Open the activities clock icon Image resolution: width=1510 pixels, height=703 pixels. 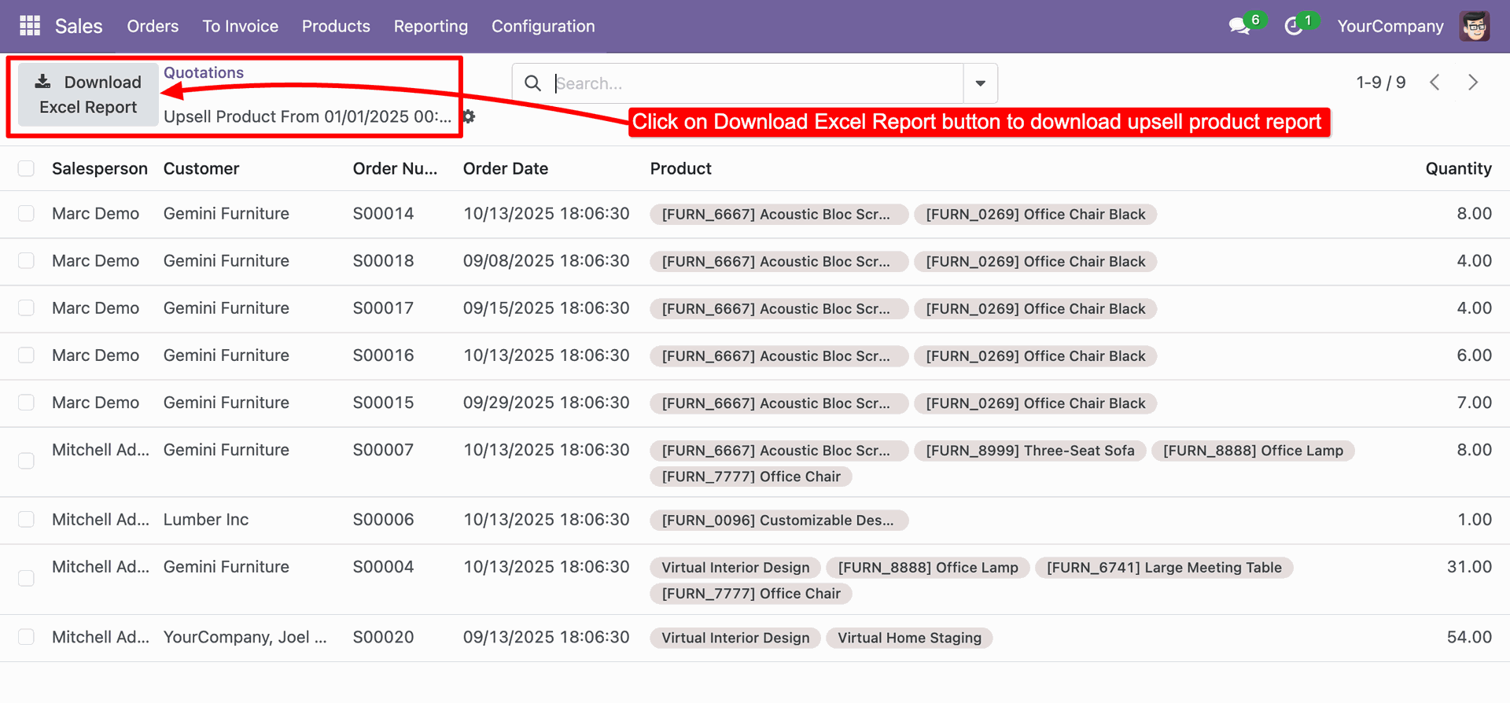click(1293, 26)
